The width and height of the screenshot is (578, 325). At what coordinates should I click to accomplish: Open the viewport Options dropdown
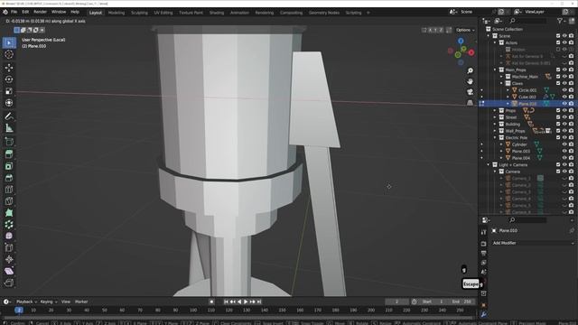click(x=465, y=30)
